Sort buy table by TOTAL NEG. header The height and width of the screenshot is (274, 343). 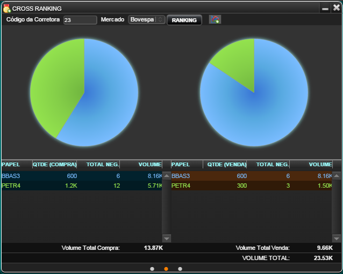pos(98,164)
